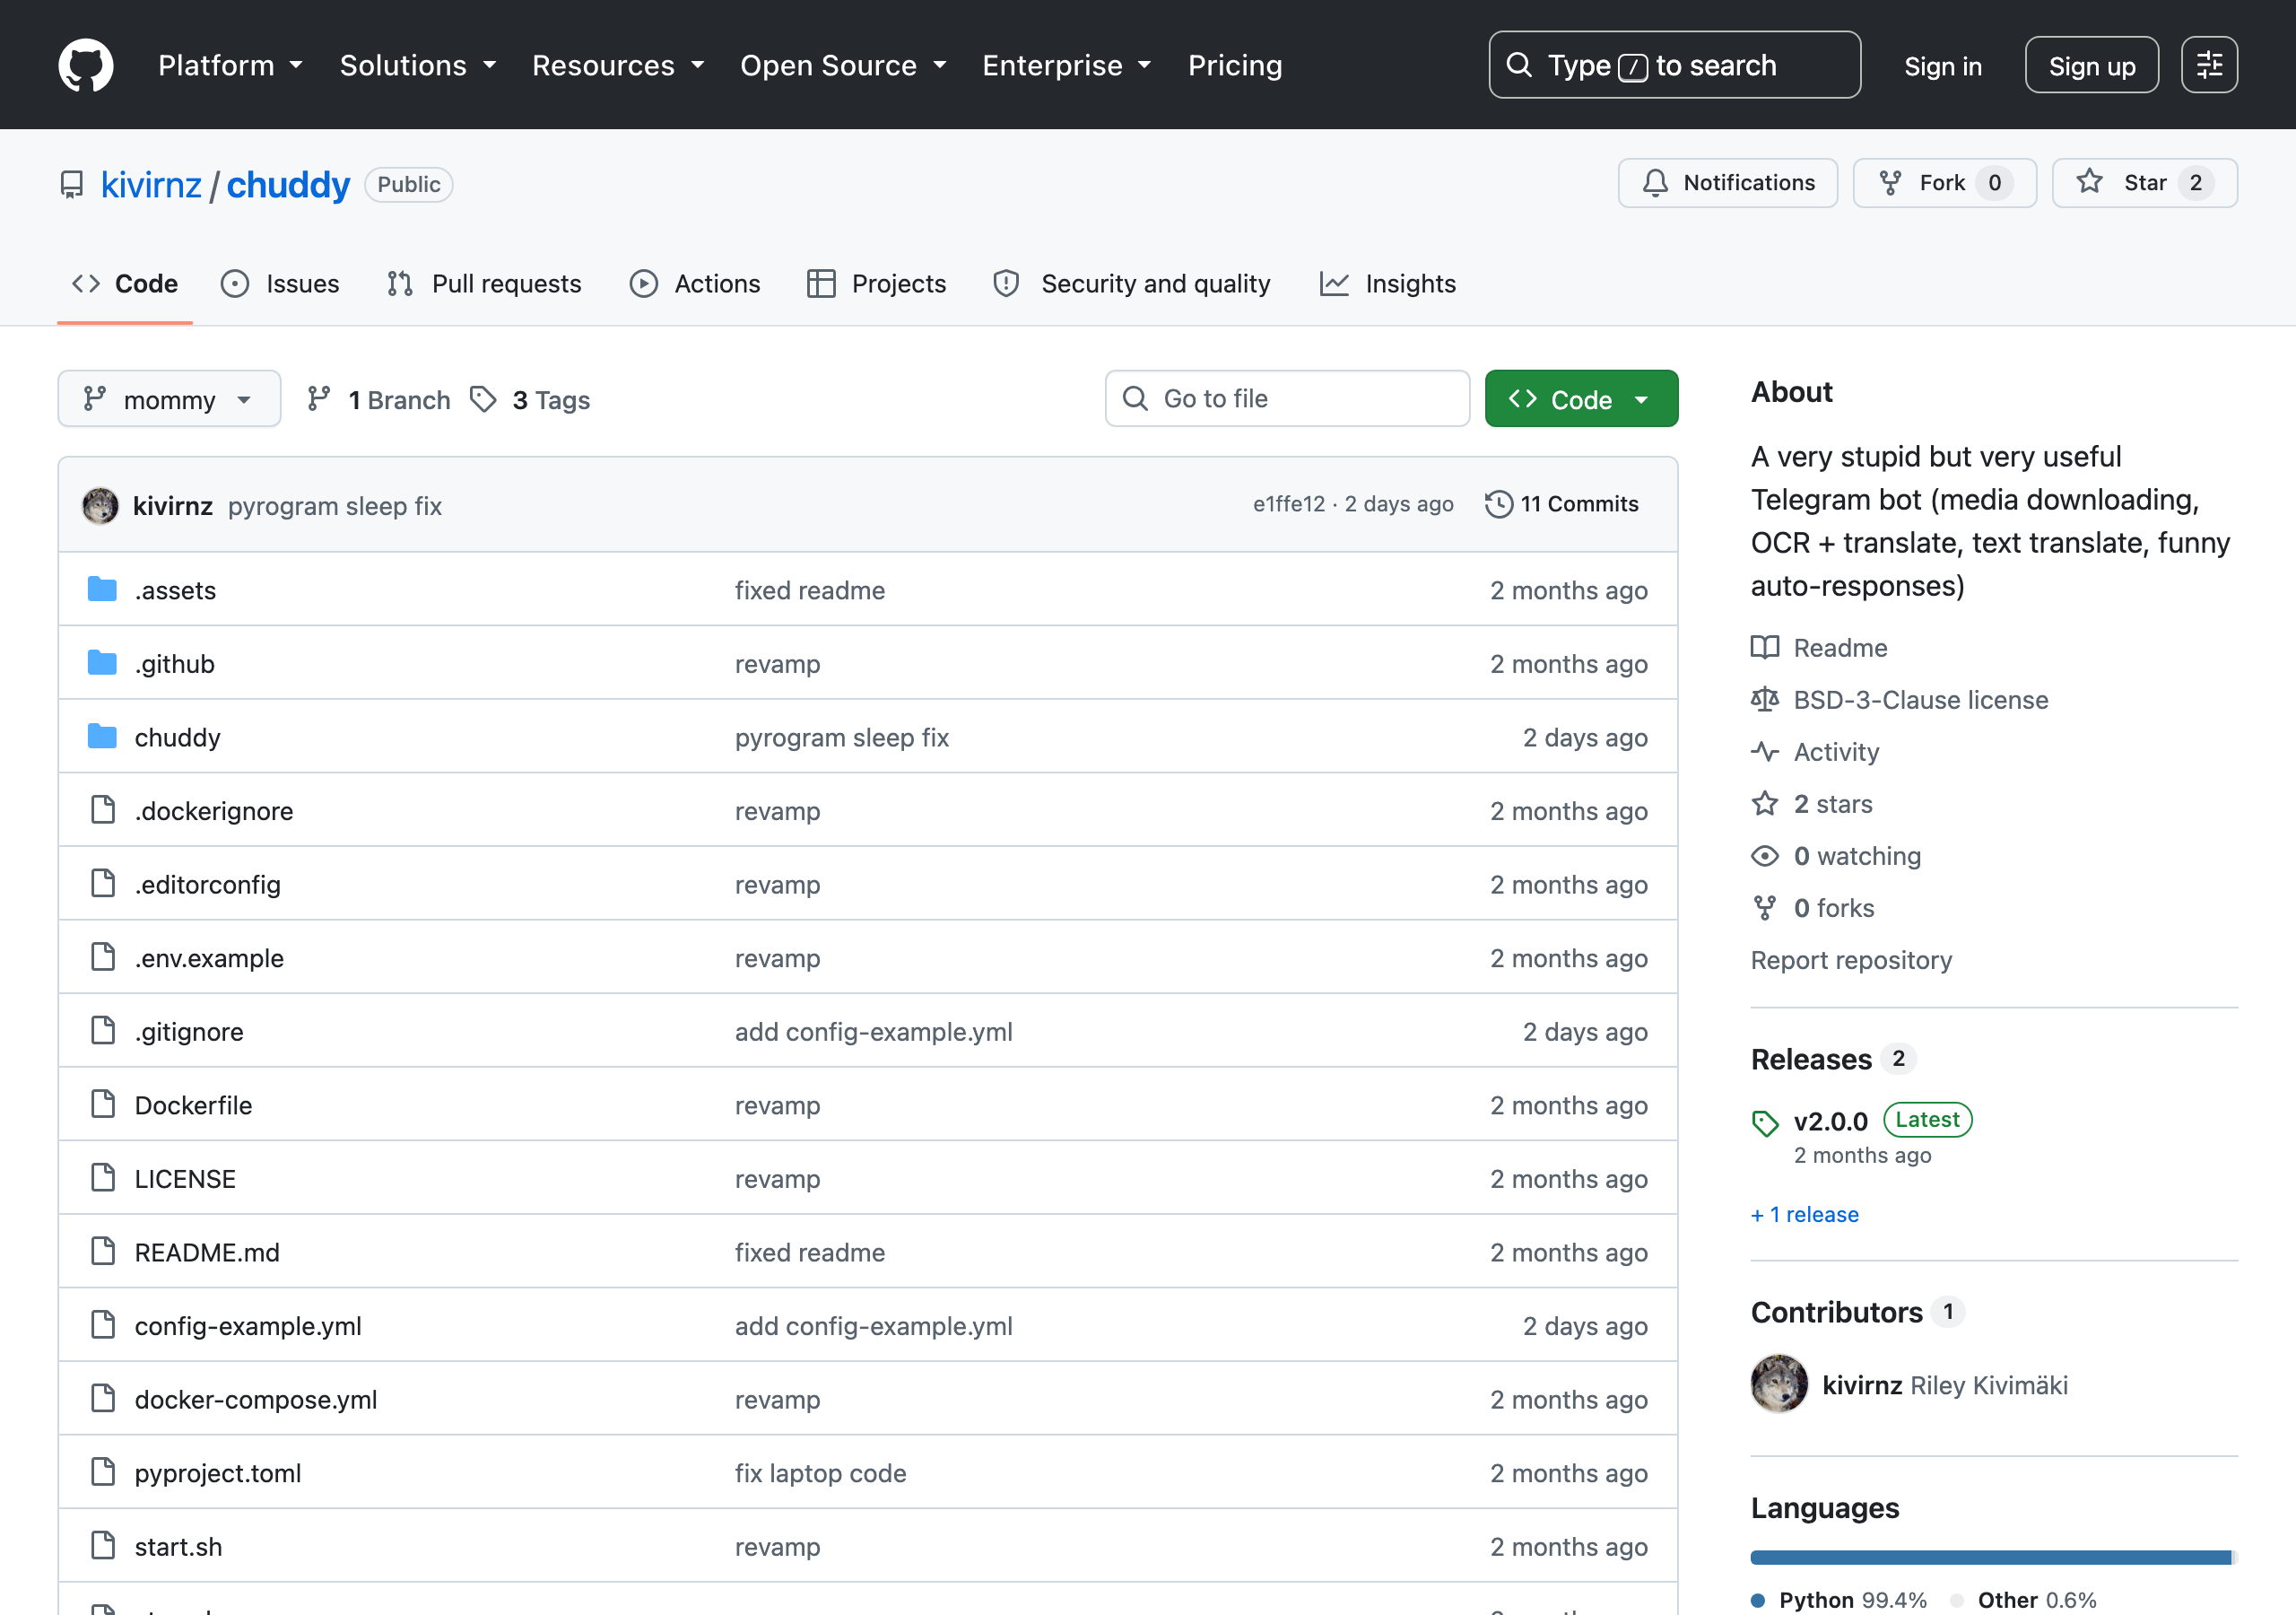Open the docker-compose.yml file

[256, 1399]
